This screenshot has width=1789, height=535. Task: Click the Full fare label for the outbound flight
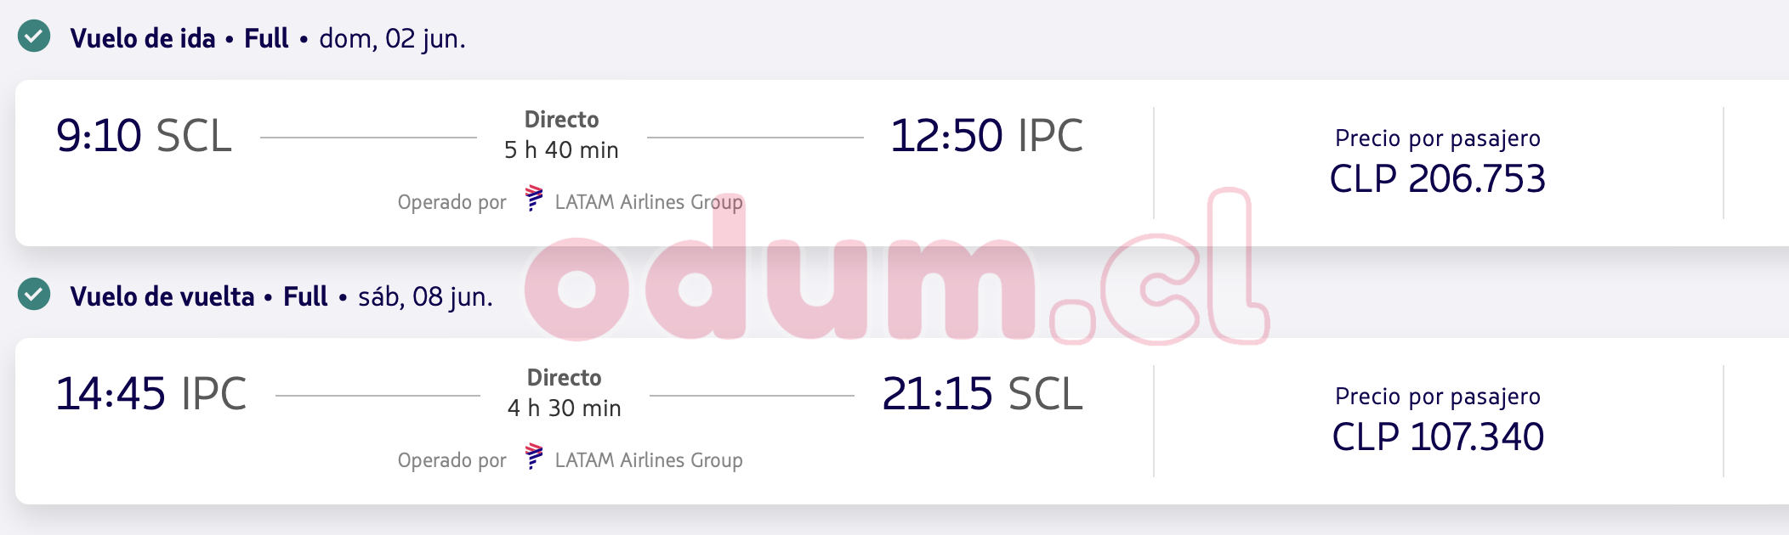266,39
